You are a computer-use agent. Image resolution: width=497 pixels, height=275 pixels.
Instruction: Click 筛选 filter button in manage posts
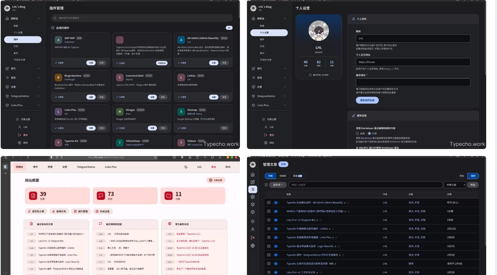pyautogui.click(x=473, y=185)
